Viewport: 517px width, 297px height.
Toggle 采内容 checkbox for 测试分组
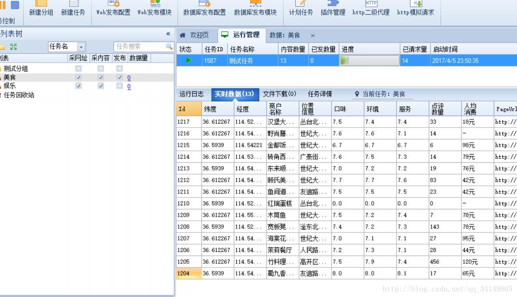101,69
